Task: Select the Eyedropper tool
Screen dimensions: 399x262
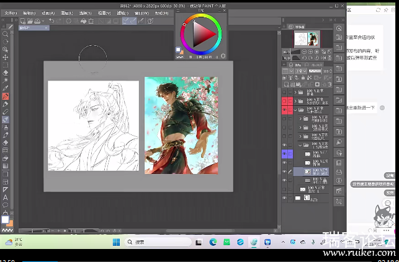Action: 5,89
